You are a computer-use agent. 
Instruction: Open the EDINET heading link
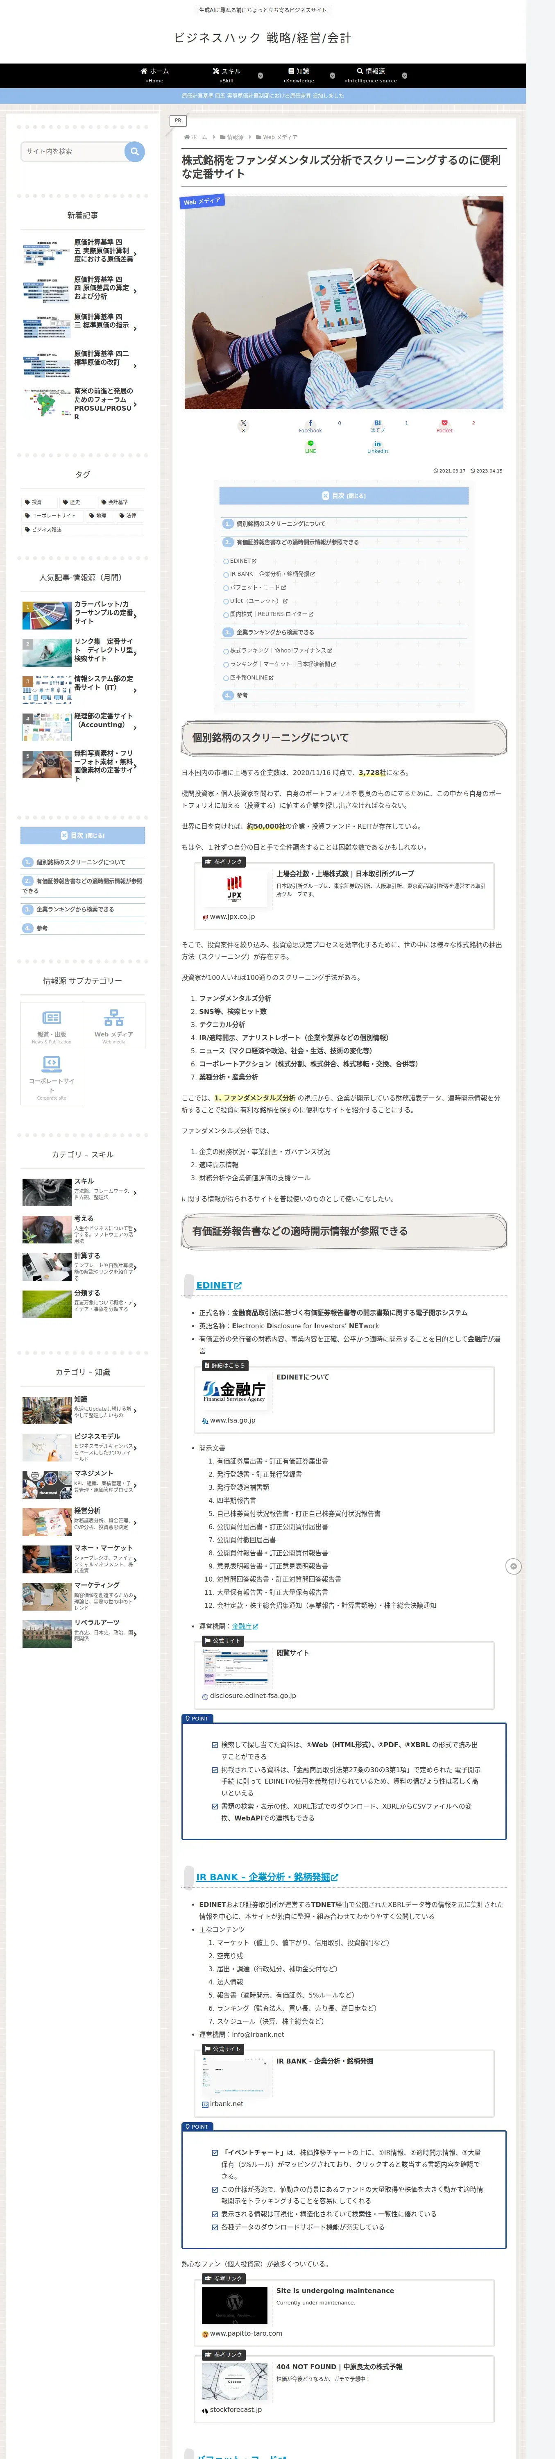click(x=218, y=1285)
